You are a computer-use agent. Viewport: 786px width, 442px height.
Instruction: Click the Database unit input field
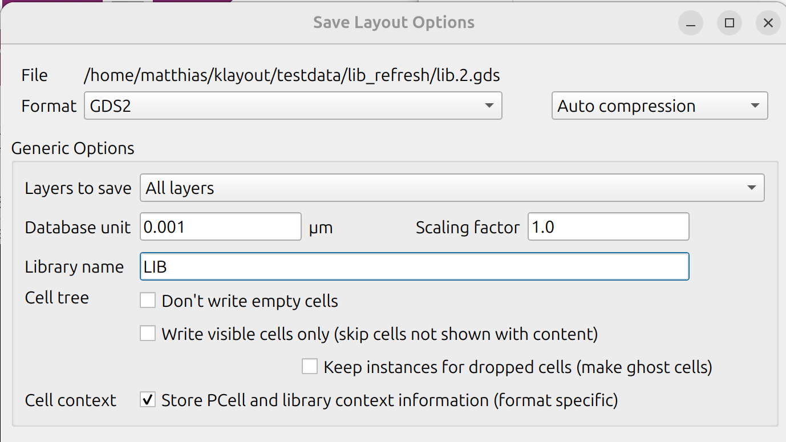(x=220, y=227)
